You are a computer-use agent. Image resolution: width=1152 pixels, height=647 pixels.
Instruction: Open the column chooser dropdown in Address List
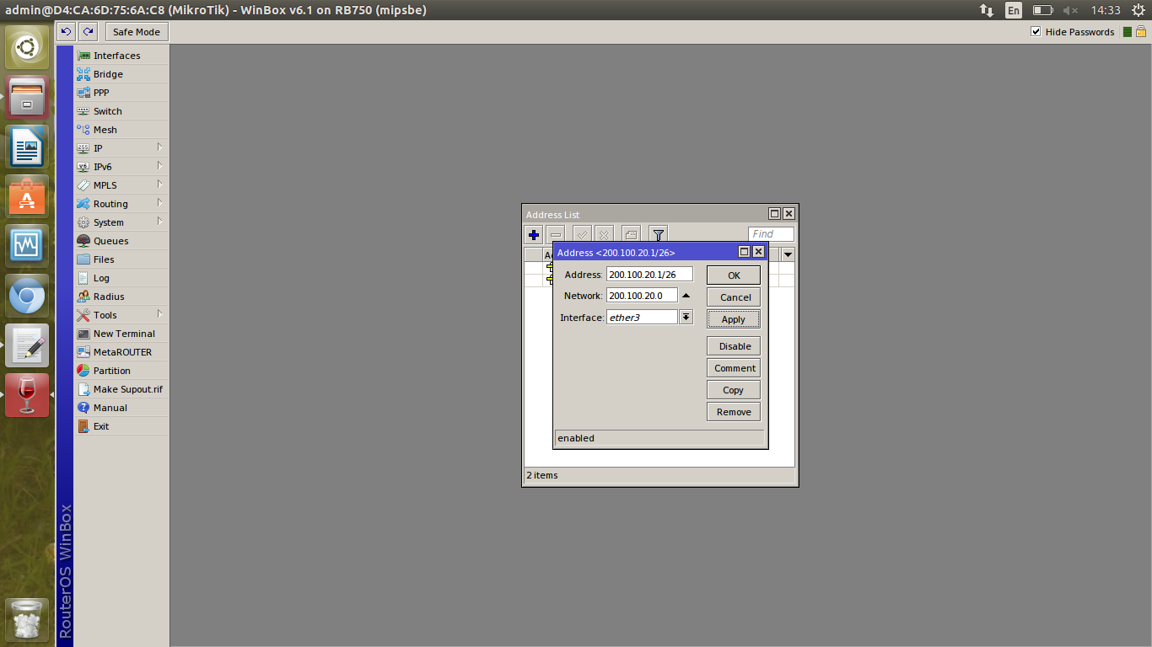coord(789,254)
